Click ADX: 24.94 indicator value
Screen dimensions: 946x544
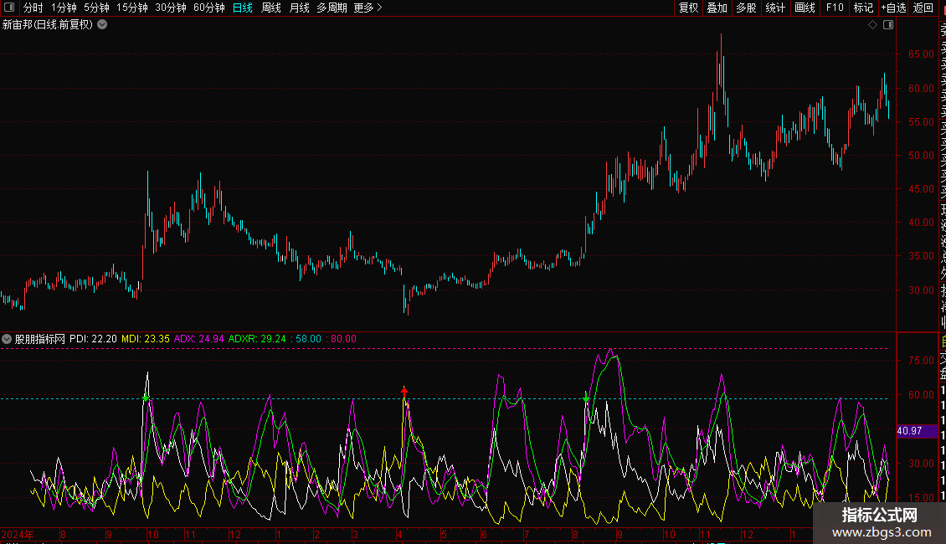pyautogui.click(x=198, y=339)
